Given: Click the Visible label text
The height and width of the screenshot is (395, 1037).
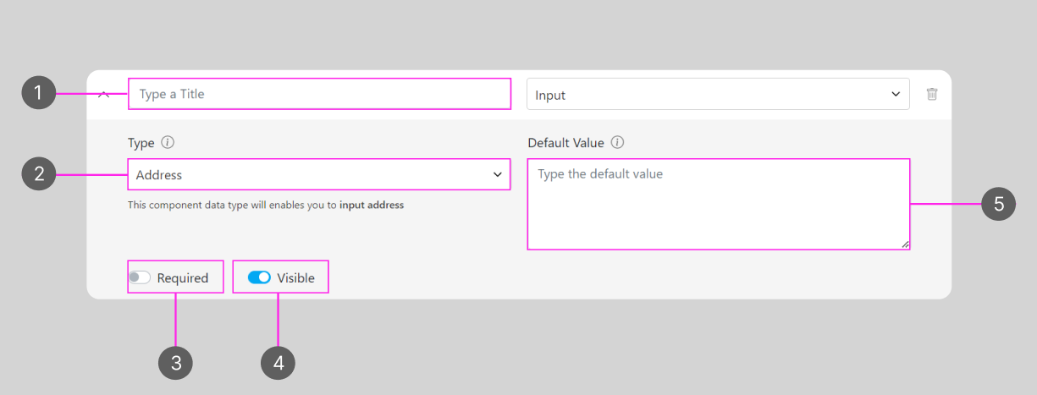Looking at the screenshot, I should pos(295,278).
